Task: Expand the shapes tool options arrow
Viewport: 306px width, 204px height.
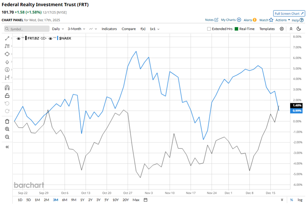Action: (11, 54)
